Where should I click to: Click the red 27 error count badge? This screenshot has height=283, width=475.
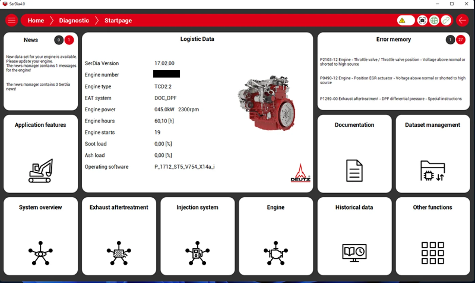460,40
